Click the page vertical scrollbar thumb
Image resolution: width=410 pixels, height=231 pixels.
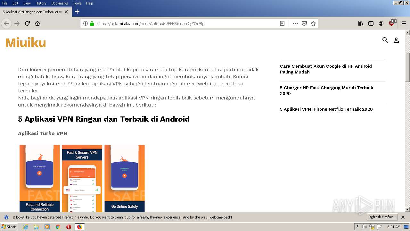point(407,67)
